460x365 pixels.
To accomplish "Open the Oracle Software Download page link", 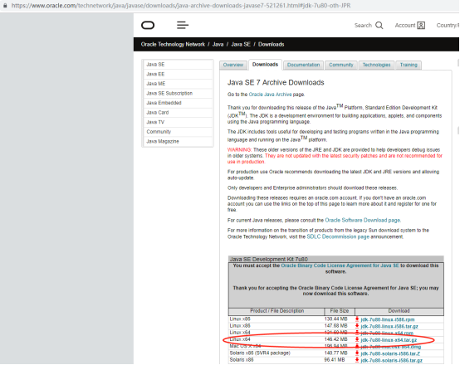I will (363, 220).
